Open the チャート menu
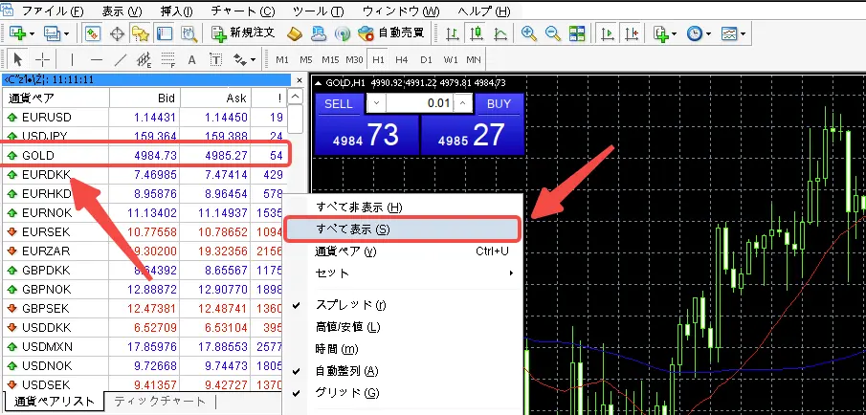 (244, 11)
